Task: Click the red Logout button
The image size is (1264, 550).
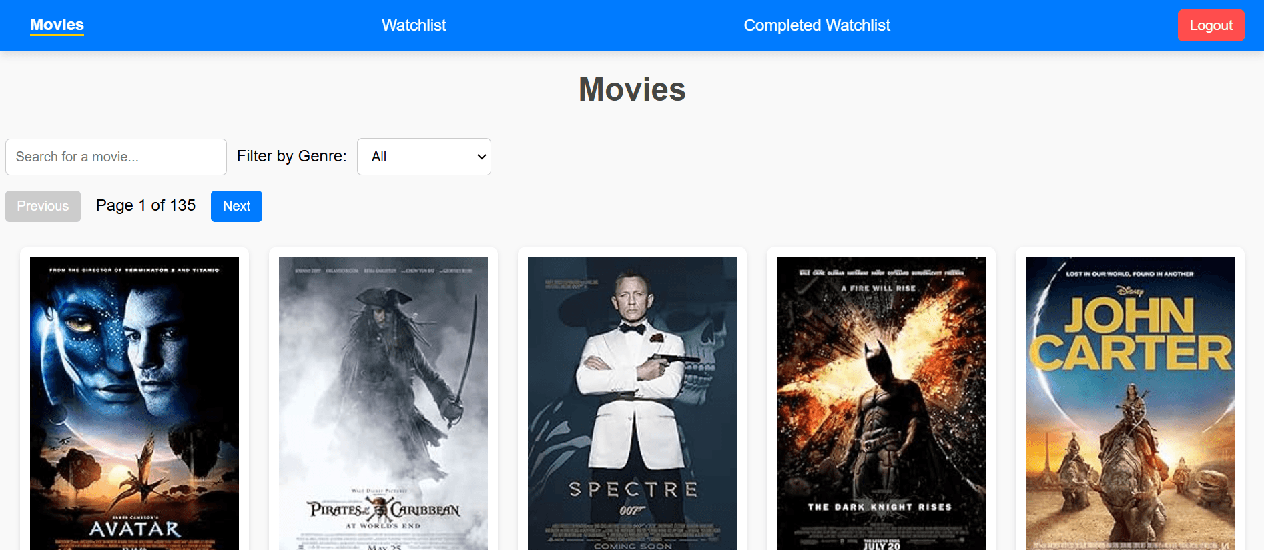Action: pos(1211,25)
